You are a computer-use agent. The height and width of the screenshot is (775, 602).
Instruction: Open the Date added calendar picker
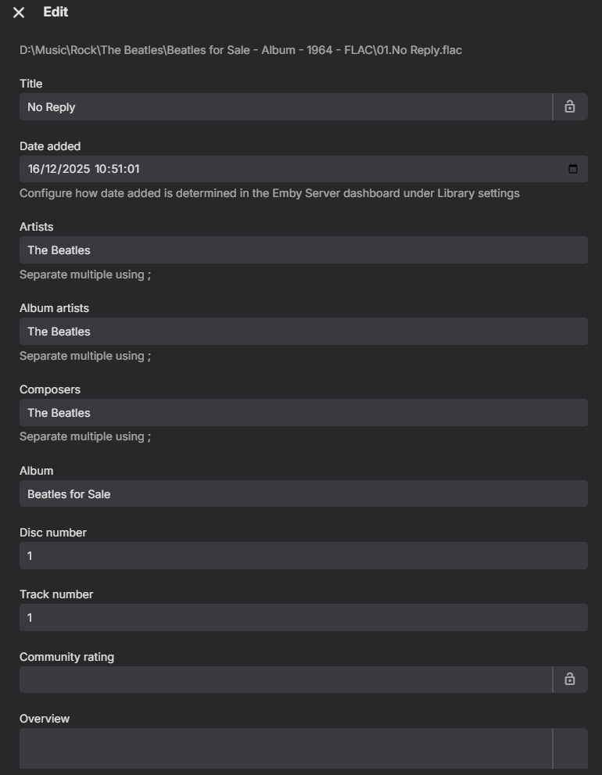tap(573, 169)
